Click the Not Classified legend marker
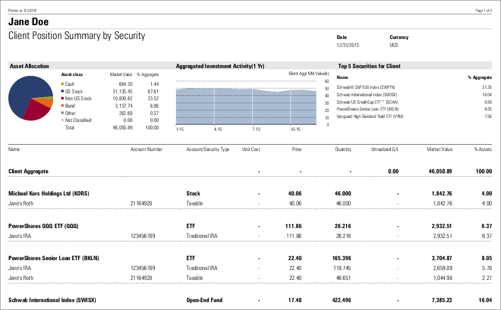Image resolution: width=501 pixels, height=310 pixels. 63,120
